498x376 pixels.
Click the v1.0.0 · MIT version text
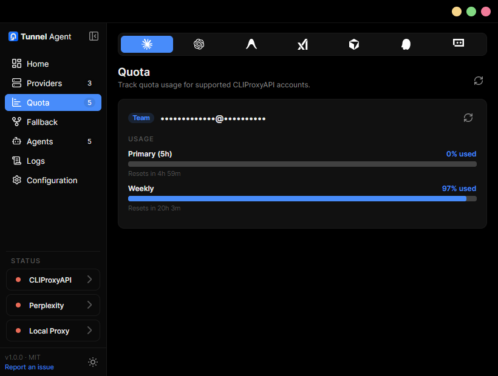click(x=22, y=357)
